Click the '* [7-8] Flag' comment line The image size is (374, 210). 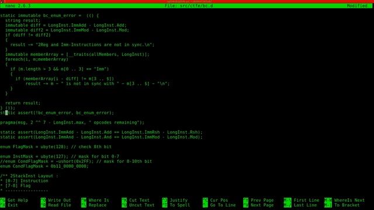(15, 185)
